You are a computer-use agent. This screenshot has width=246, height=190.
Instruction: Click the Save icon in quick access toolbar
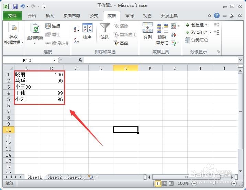point(15,7)
